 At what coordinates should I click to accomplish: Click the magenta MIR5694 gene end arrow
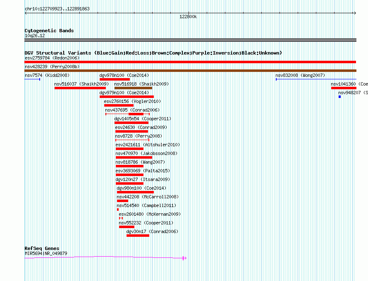coord(184,258)
